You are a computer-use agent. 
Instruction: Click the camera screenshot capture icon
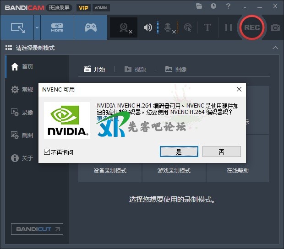point(275,27)
